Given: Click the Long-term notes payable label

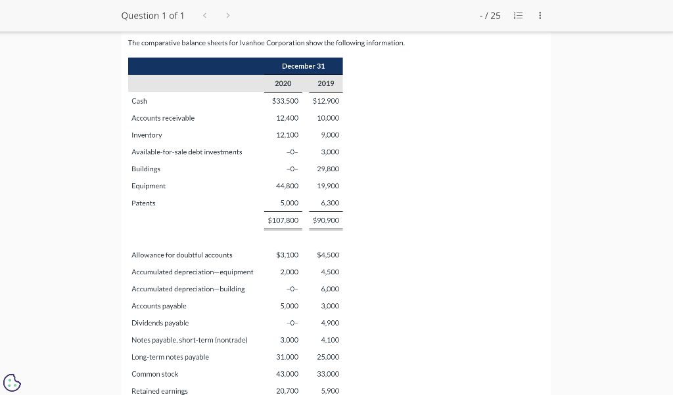Looking at the screenshot, I should click(170, 356).
